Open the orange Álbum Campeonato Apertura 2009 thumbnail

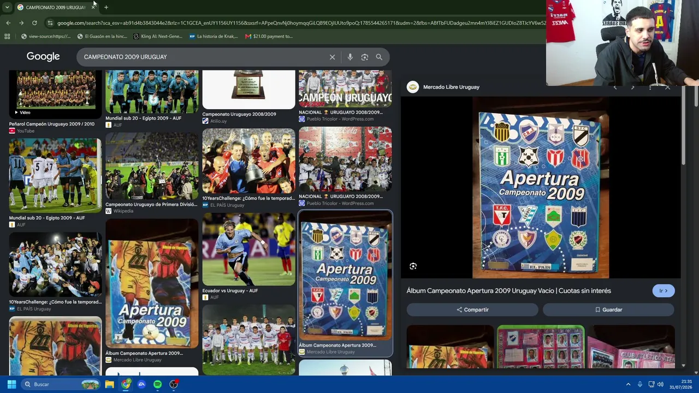(152, 283)
